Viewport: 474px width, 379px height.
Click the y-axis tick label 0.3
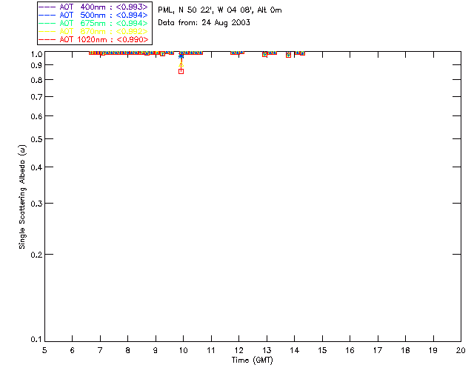[x=36, y=204]
